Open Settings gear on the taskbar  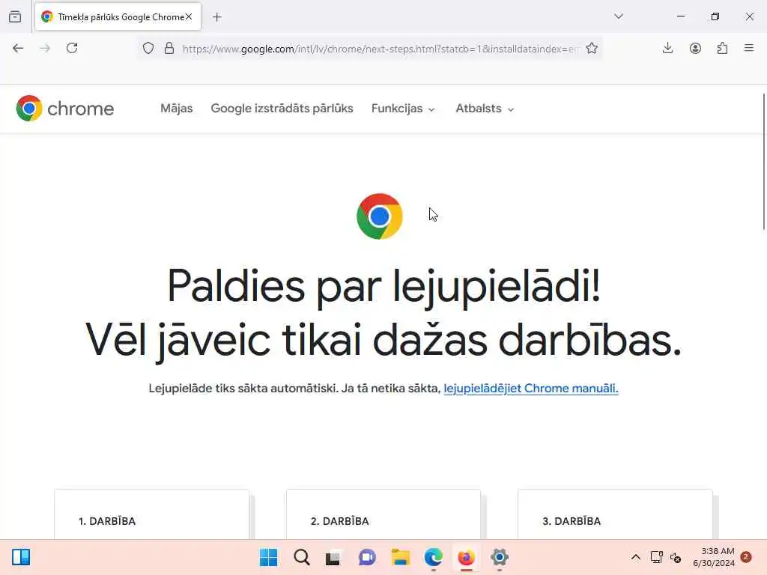pos(500,557)
